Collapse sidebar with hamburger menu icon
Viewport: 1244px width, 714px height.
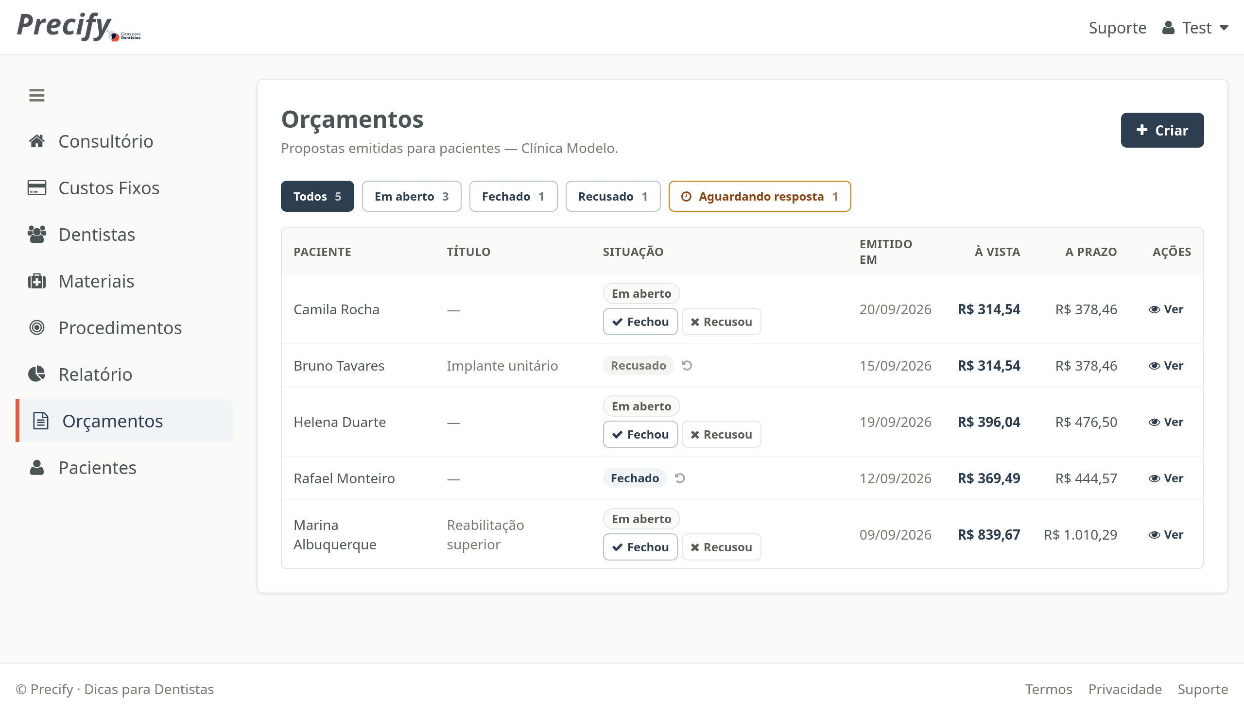point(37,95)
